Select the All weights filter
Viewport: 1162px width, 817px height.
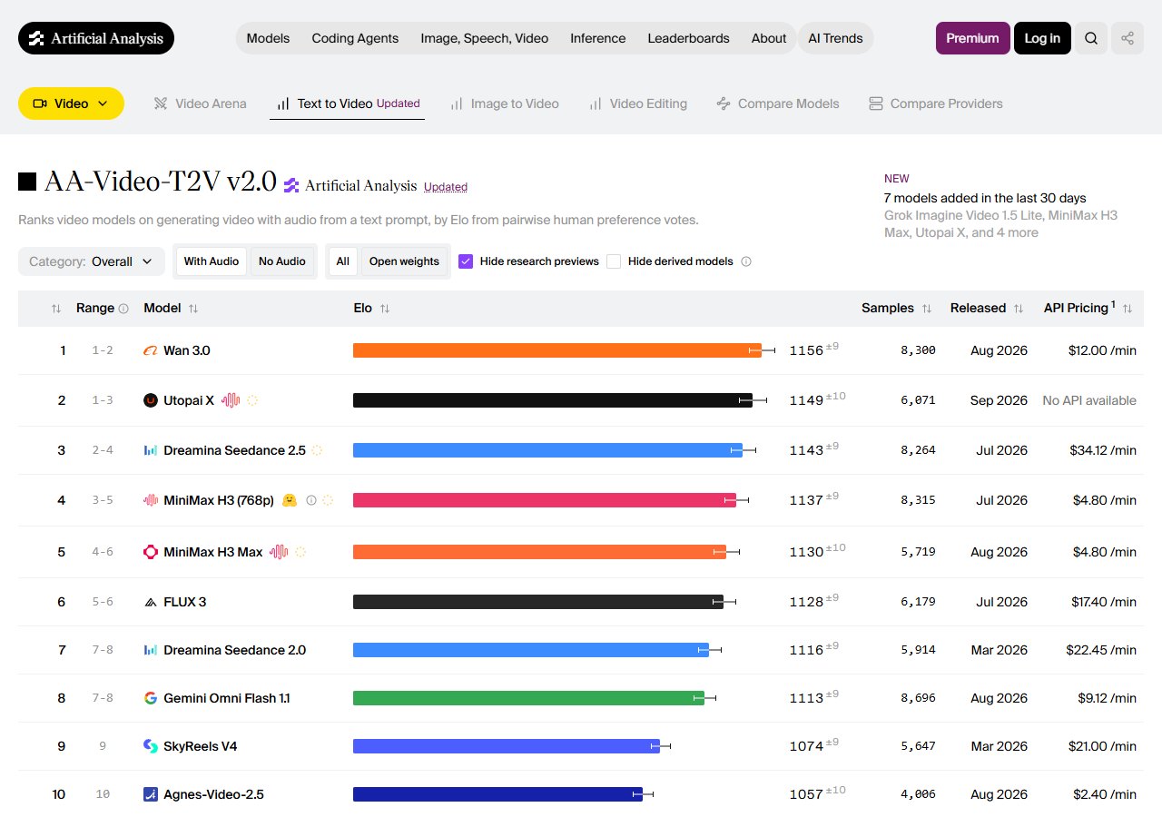(x=342, y=261)
